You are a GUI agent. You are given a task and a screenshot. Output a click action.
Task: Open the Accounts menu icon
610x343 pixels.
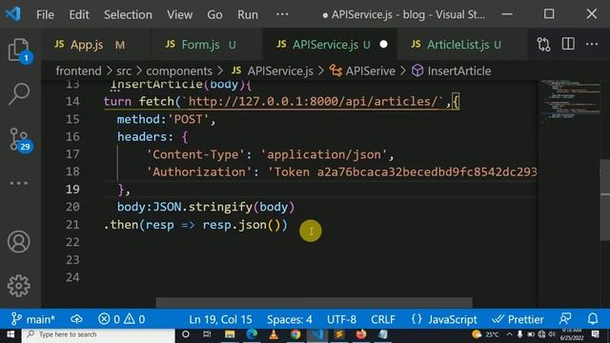coord(19,241)
